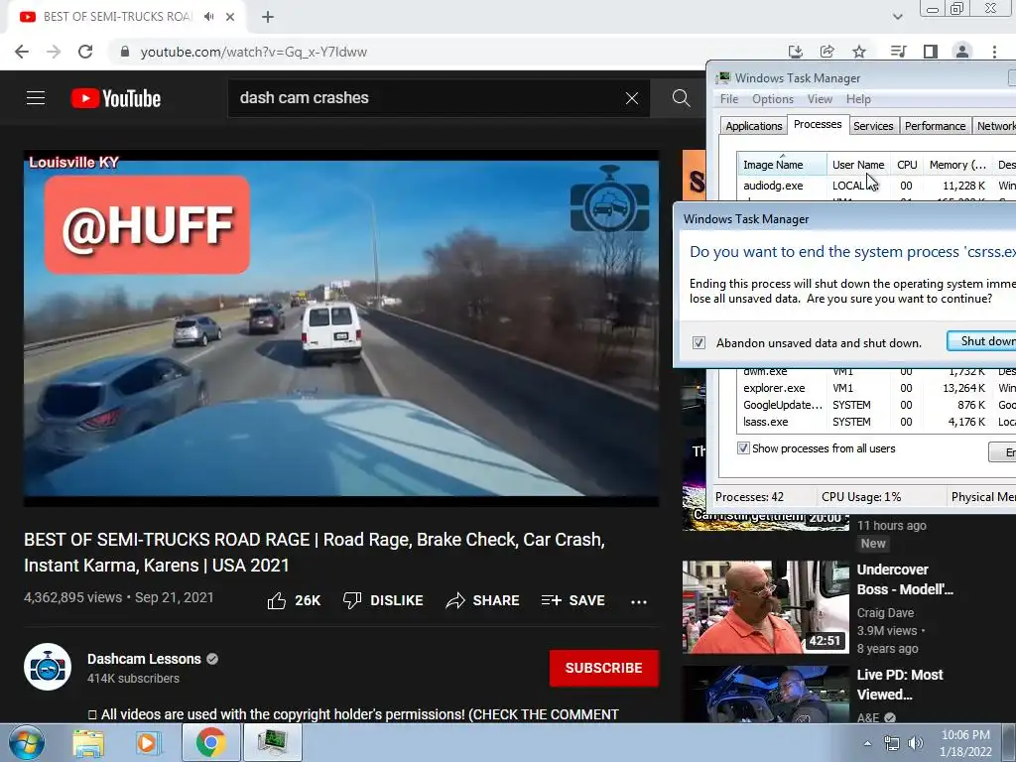Switch to the Processes tab
The height and width of the screenshot is (762, 1016).
(818, 124)
